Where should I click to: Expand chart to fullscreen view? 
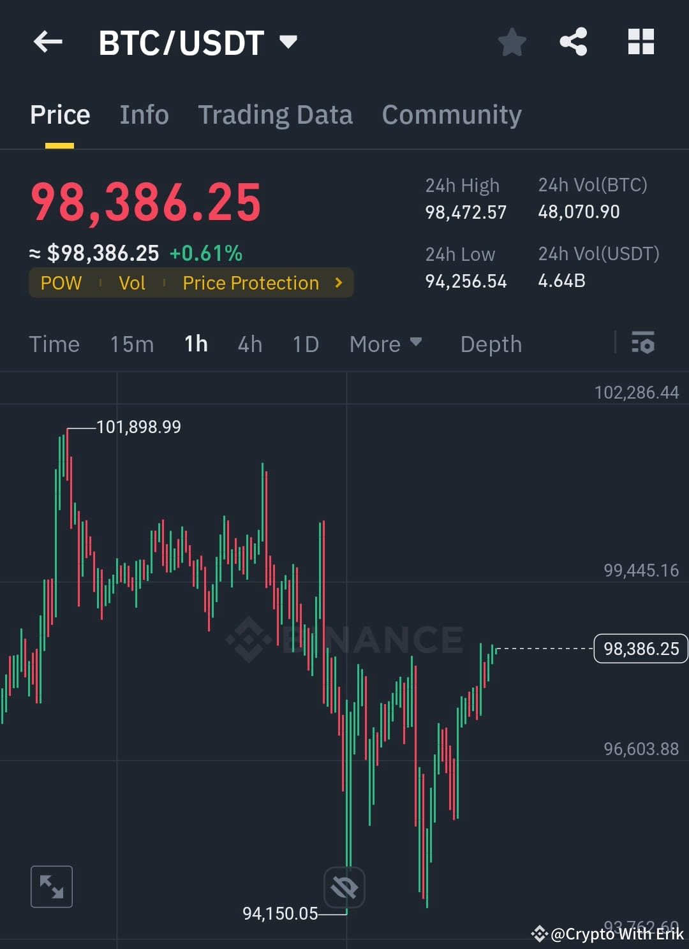51,886
